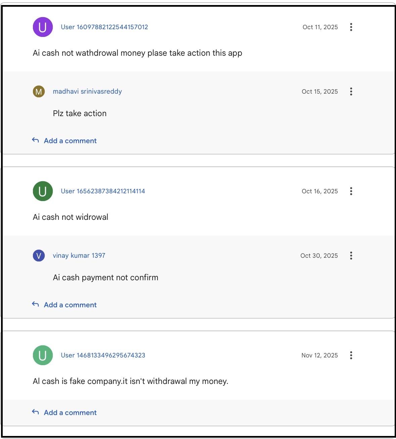Open options menu for Oct 11 post
Viewport: 396px width, 439px height.
tap(351, 27)
